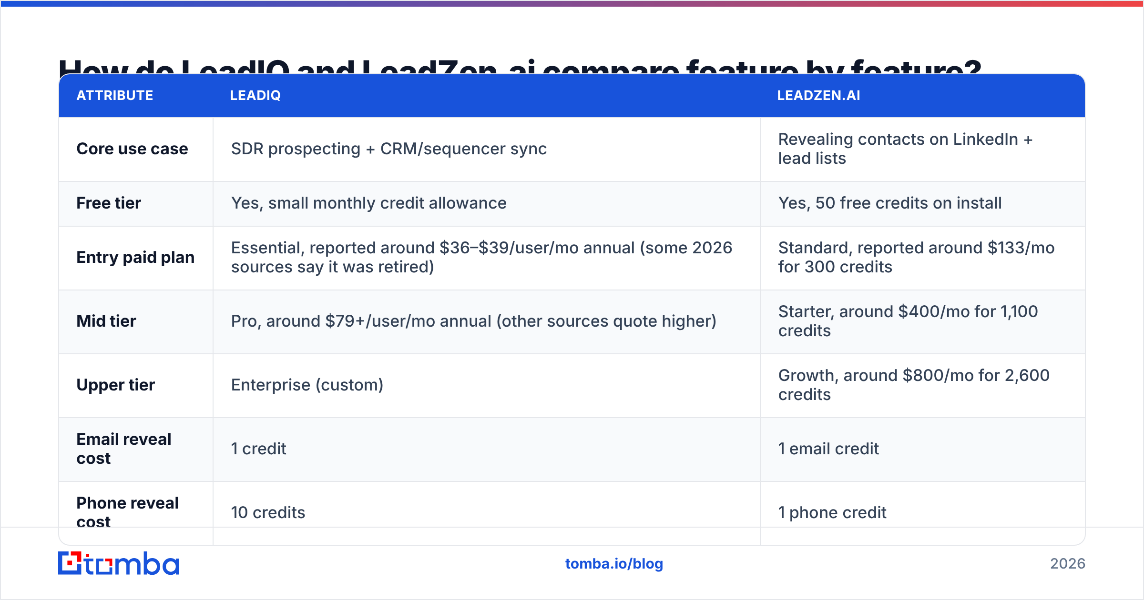This screenshot has width=1144, height=600.
Task: Click the 'Free tier' row label
Action: [x=109, y=203]
